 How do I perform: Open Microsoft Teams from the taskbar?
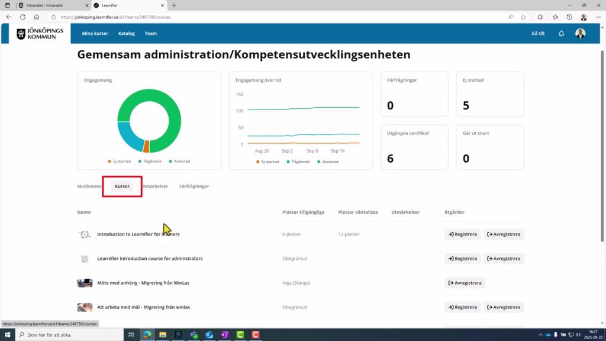[193, 334]
